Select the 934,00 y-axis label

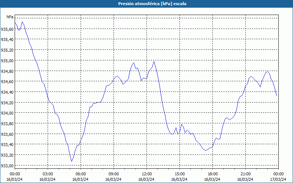click(7, 113)
